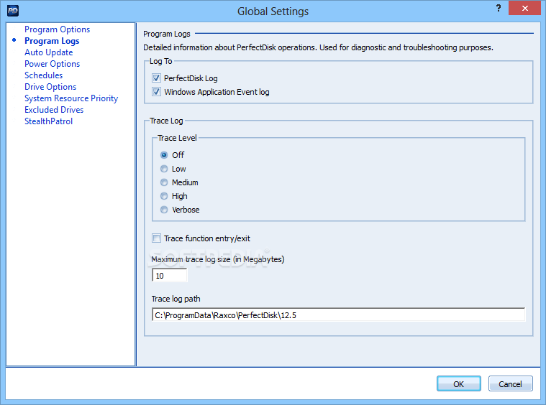Choose Medium trace level
546x405 pixels.
point(164,182)
